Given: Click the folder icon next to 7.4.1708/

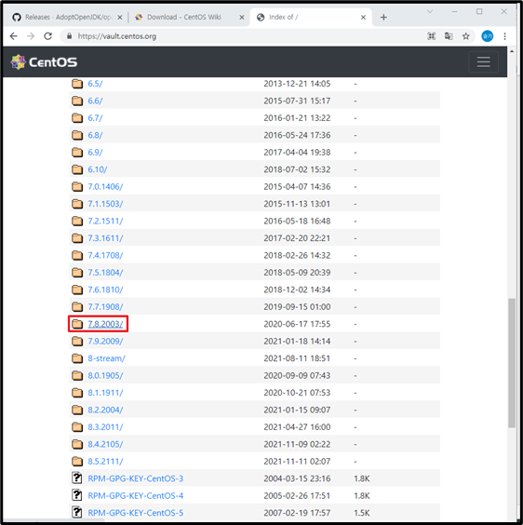Looking at the screenshot, I should click(77, 255).
